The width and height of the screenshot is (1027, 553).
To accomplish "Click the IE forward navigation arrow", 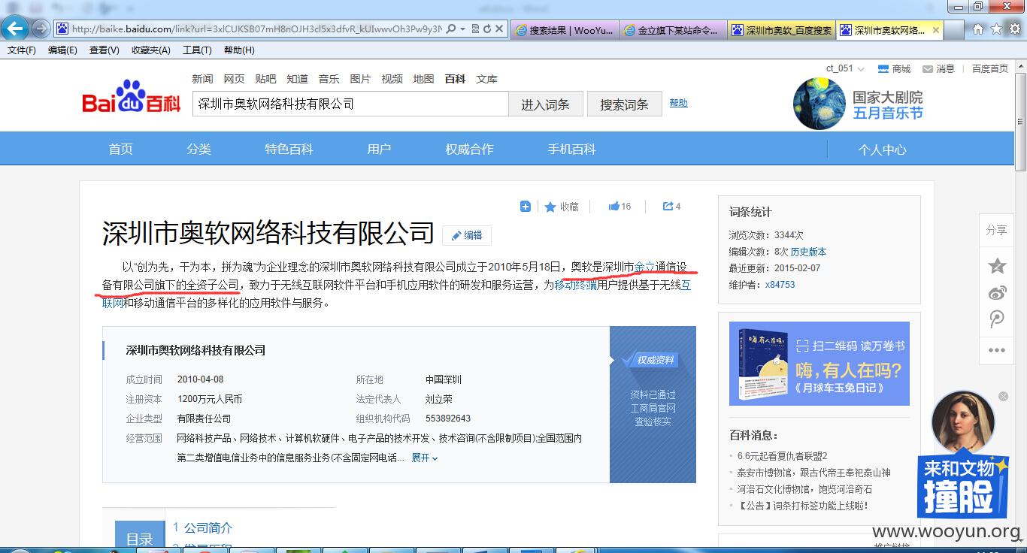I will tap(41, 29).
